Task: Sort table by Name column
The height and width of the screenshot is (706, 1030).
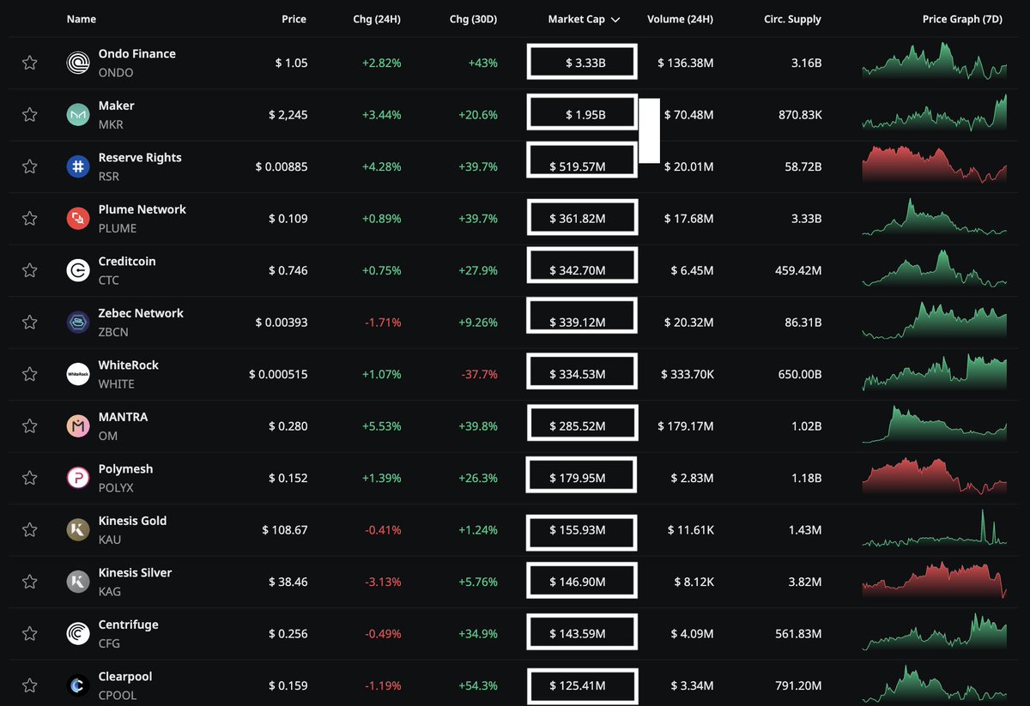Action: tap(82, 19)
